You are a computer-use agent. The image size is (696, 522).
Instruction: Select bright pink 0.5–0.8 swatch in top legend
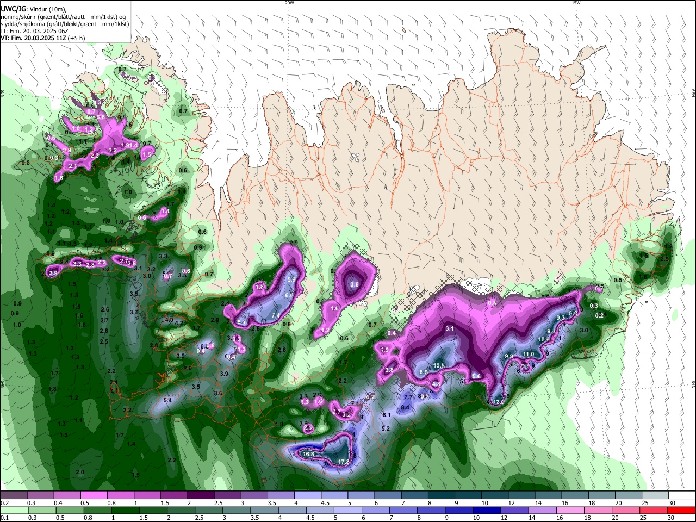pos(94,495)
